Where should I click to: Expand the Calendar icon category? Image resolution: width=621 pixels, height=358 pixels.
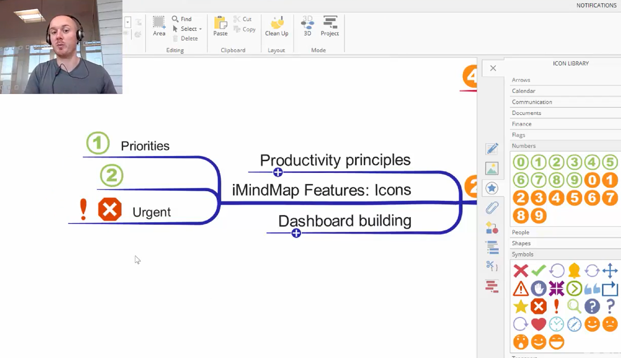[x=524, y=91]
